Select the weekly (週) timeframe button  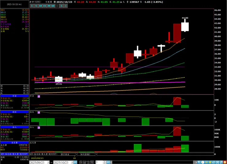pos(62,6)
